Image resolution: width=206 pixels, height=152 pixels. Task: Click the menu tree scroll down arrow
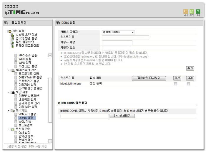(50, 141)
